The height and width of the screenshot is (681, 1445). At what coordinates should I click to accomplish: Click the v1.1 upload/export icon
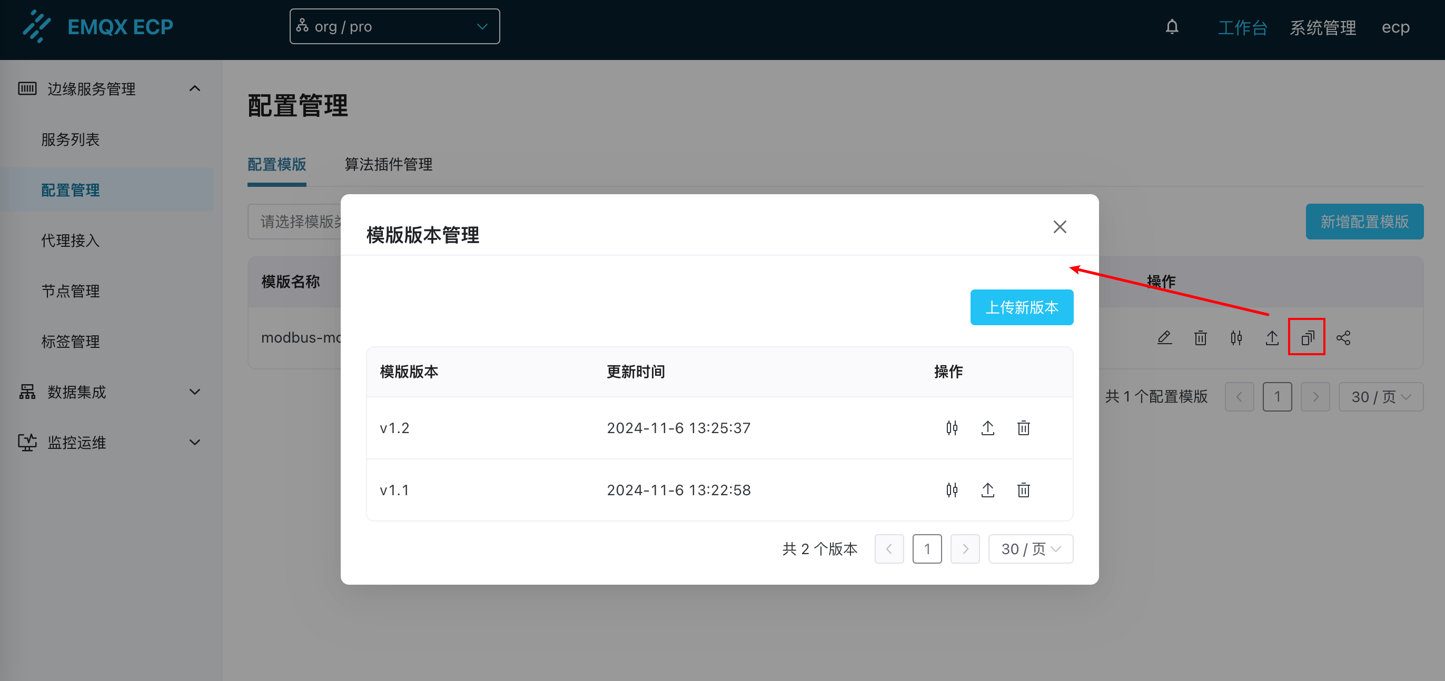988,490
